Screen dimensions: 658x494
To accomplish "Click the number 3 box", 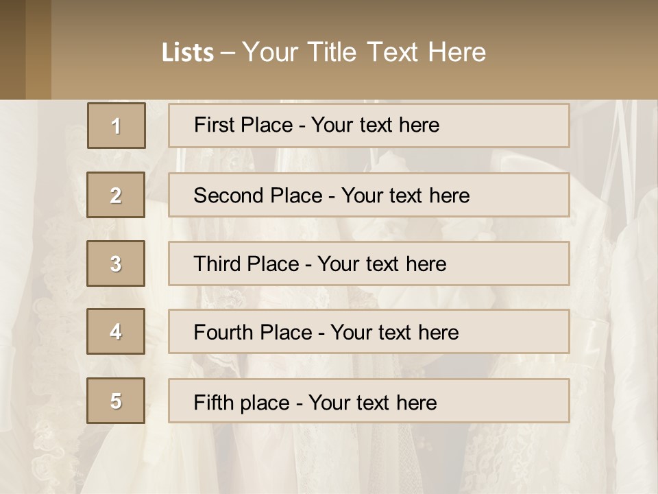I will pos(116,263).
